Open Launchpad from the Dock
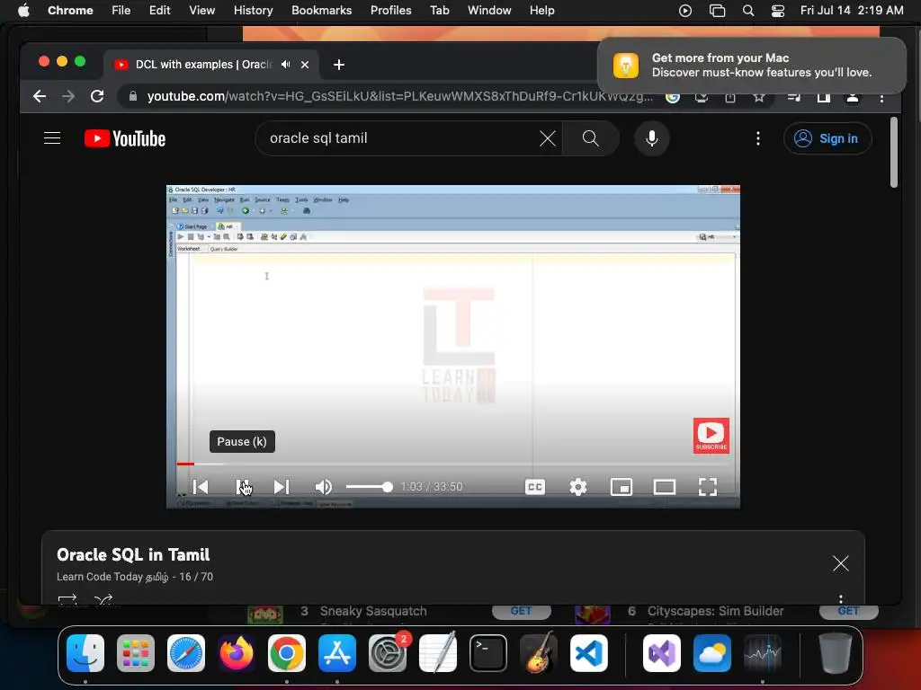Image resolution: width=921 pixels, height=690 pixels. tap(136, 653)
